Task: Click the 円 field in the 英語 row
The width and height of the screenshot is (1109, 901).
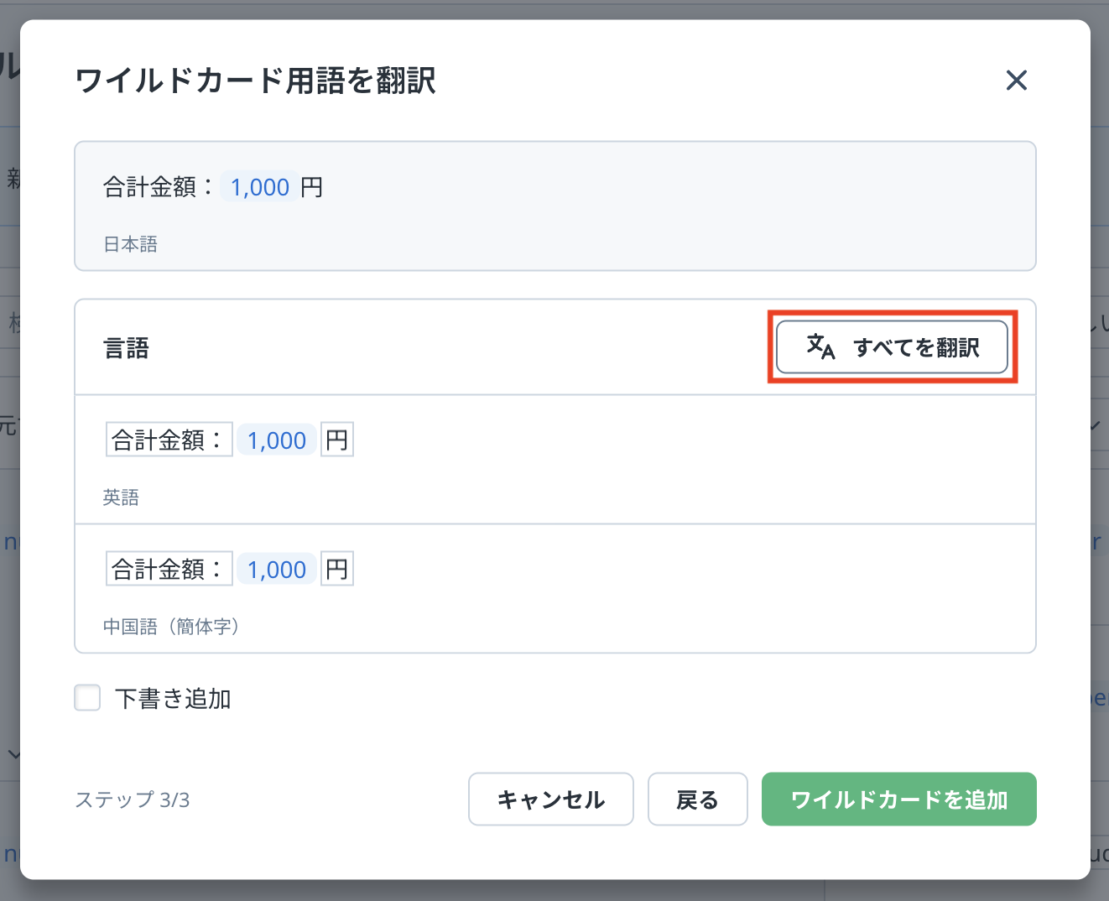Action: [337, 440]
